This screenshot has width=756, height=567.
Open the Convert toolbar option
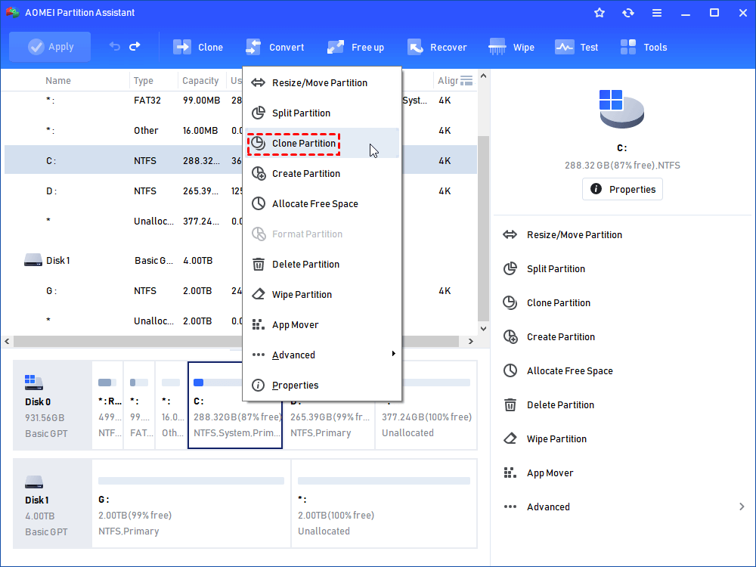(x=275, y=47)
